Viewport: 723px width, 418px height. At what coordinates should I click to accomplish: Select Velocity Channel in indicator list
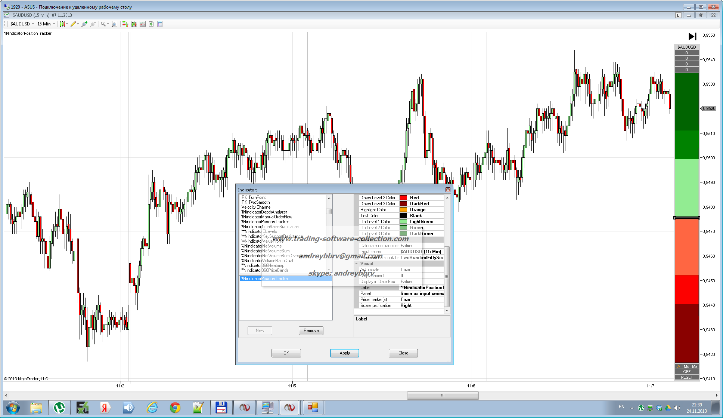pos(256,207)
